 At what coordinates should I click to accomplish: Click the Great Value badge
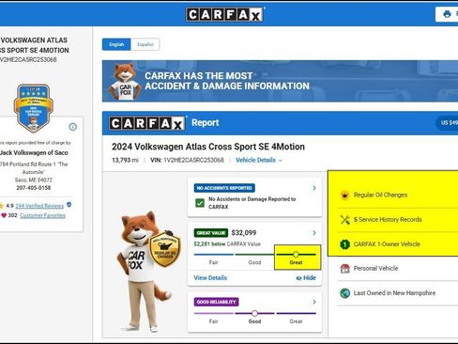point(211,233)
